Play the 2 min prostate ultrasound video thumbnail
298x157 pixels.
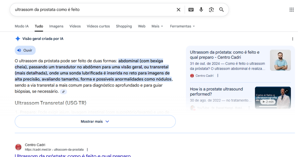click(x=273, y=98)
